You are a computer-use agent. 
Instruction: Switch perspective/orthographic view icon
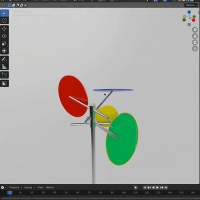pyautogui.click(x=194, y=48)
